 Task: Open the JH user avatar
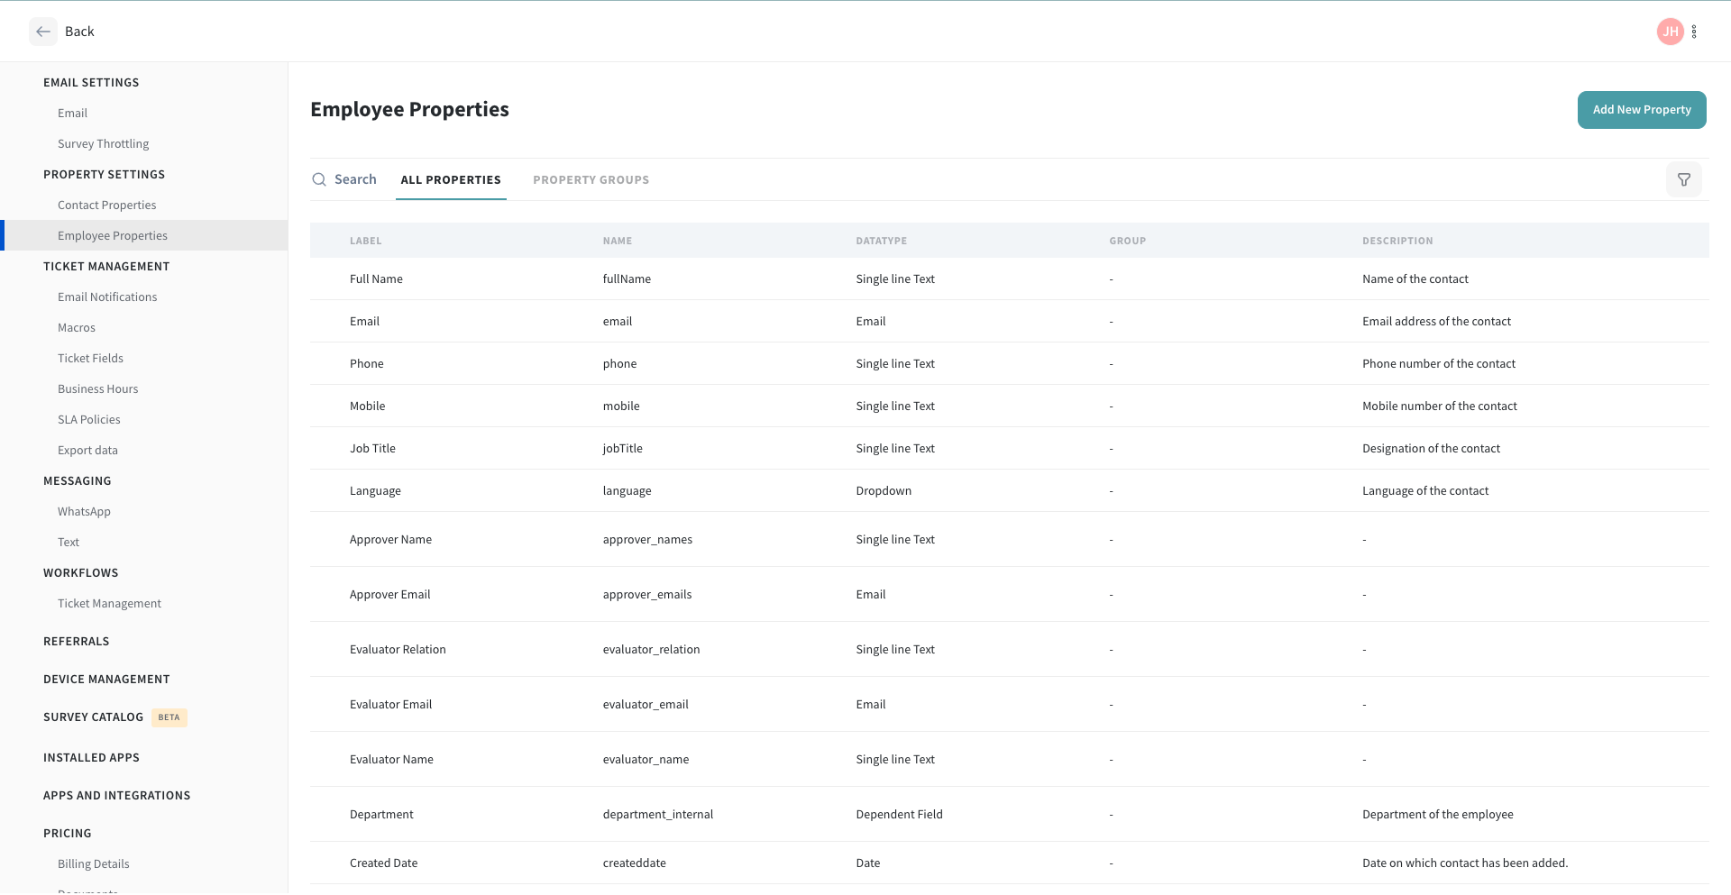1670,32
